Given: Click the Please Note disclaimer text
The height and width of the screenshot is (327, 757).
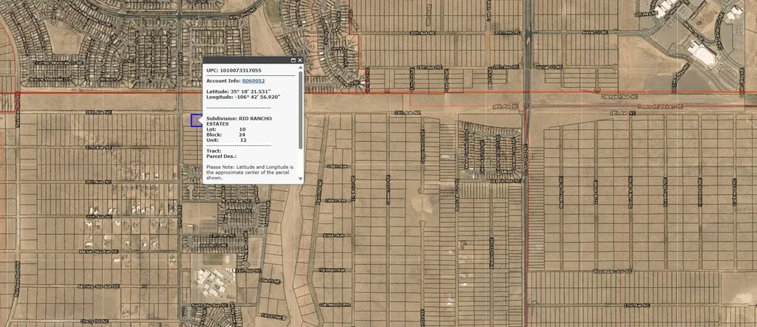Looking at the screenshot, I should tap(250, 172).
